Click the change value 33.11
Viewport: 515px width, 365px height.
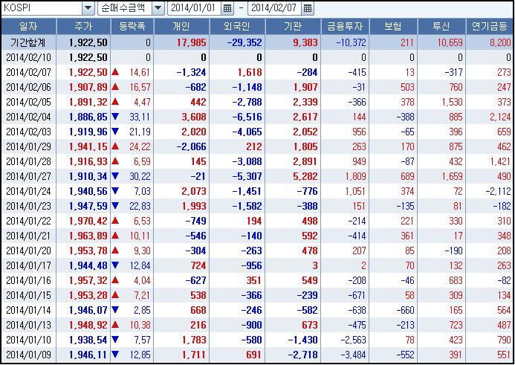[140, 117]
